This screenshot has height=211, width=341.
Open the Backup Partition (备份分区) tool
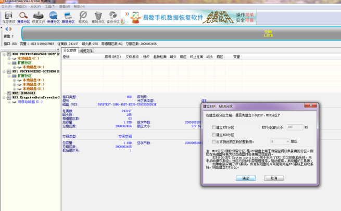coord(112,18)
